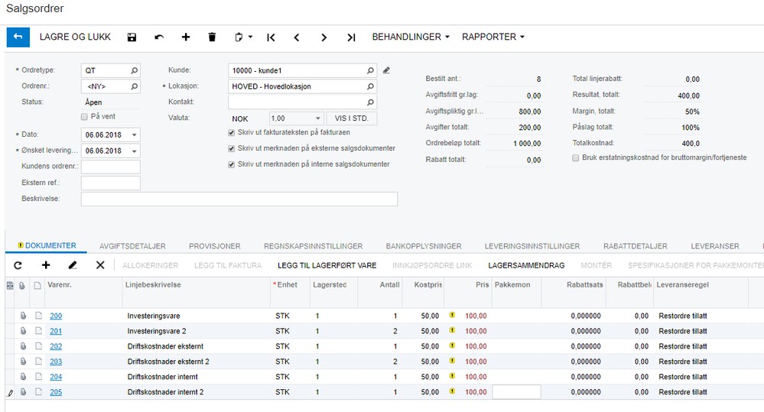
Task: Add a new row to the grid
Action: pyautogui.click(x=46, y=265)
